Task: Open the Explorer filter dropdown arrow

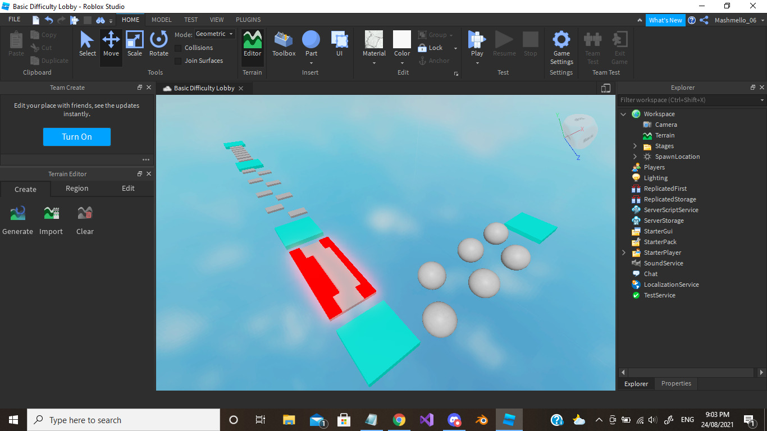Action: tap(762, 100)
